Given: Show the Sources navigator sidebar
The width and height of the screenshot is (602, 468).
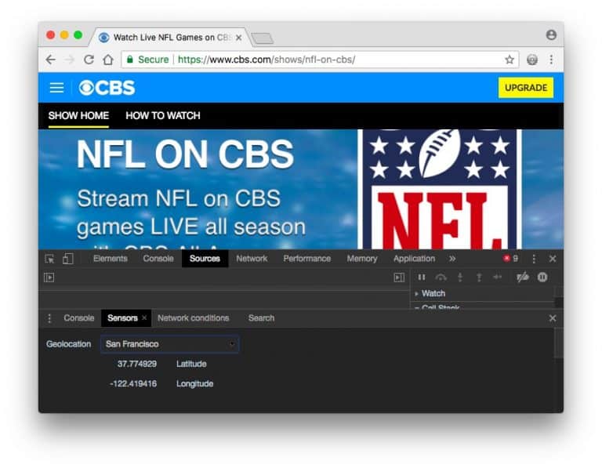Looking at the screenshot, I should [49, 277].
